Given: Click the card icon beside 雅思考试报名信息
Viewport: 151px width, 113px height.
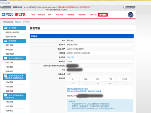Looking at the screenshot, I should tap(5, 58).
